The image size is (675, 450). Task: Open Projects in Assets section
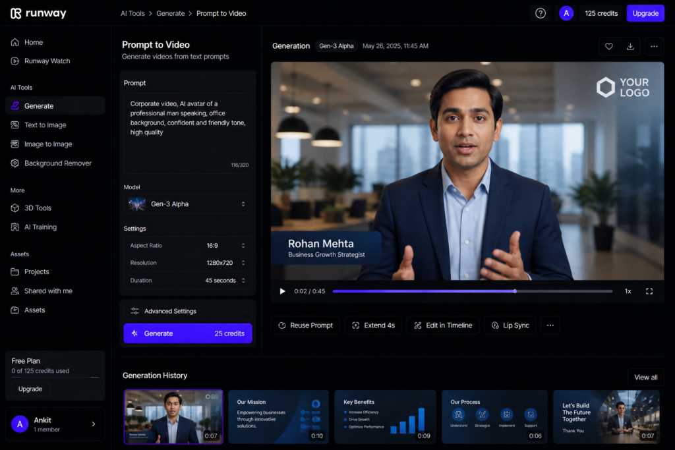pyautogui.click(x=55, y=272)
